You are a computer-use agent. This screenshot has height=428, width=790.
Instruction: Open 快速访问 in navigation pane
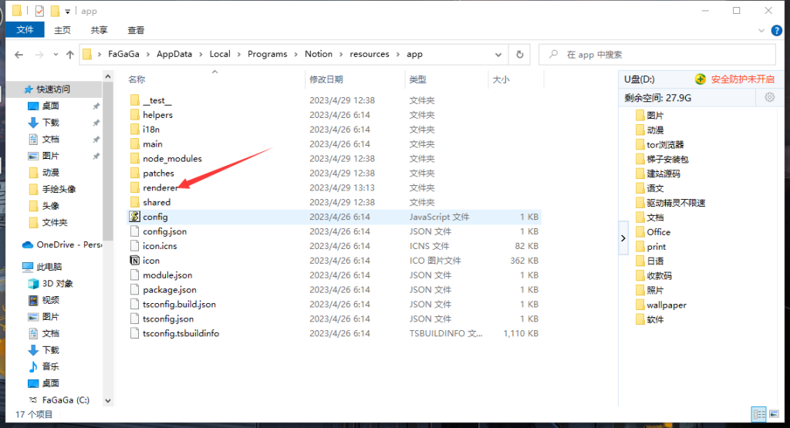tap(53, 89)
